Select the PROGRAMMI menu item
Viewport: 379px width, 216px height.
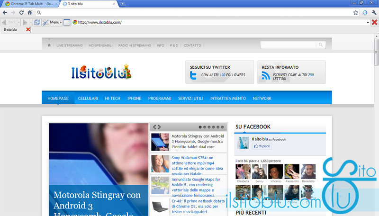[160, 99]
